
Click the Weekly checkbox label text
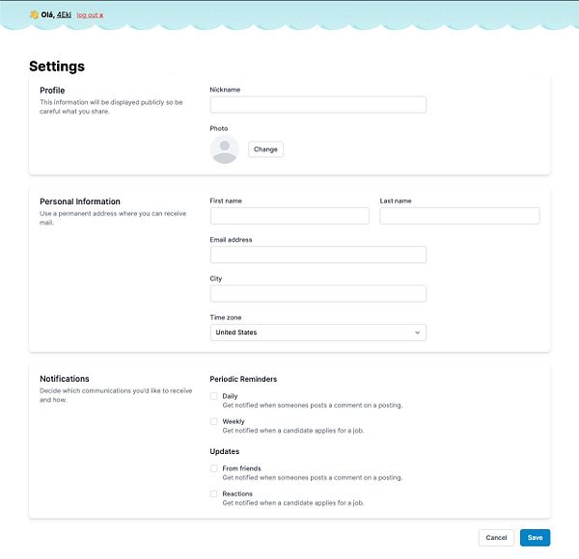pyautogui.click(x=234, y=421)
